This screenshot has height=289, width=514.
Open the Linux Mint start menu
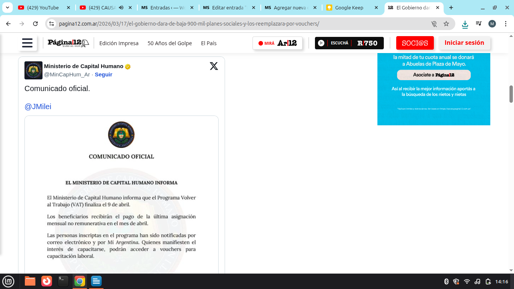tap(8, 281)
